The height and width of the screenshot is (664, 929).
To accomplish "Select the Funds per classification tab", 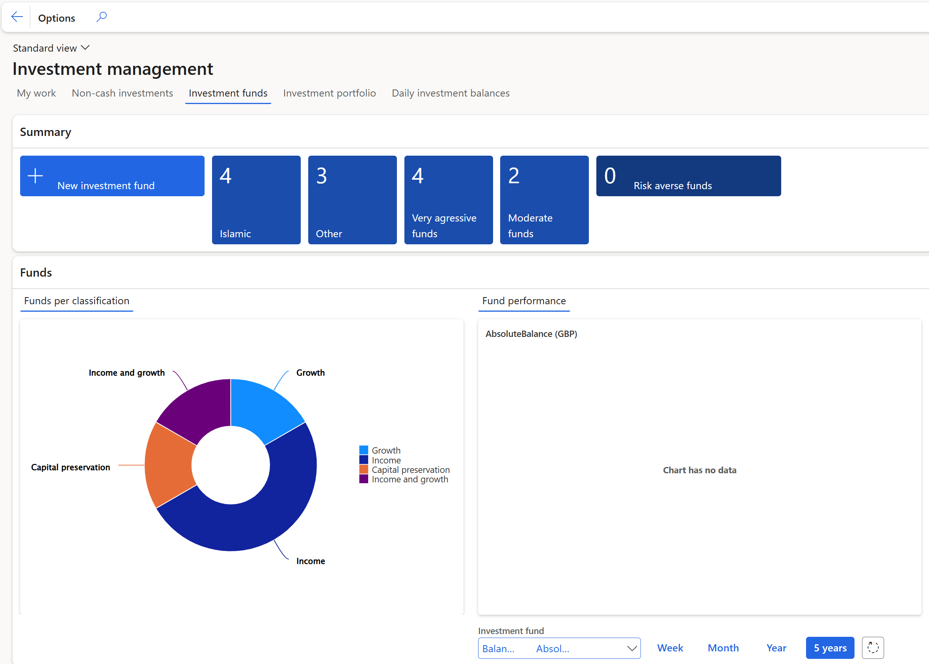I will [76, 301].
